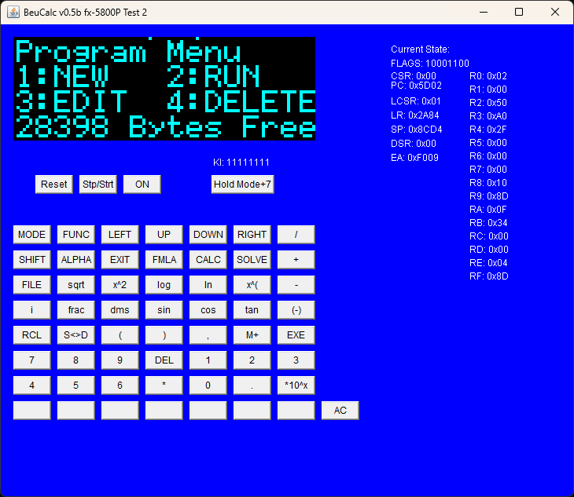Activate the SHIFT key

click(x=32, y=259)
